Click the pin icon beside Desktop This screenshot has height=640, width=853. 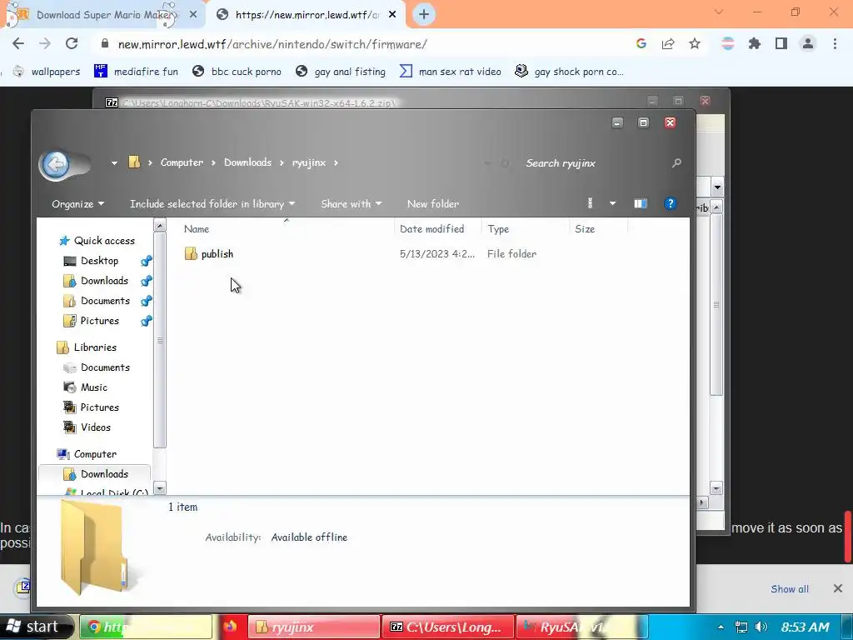pyautogui.click(x=146, y=261)
